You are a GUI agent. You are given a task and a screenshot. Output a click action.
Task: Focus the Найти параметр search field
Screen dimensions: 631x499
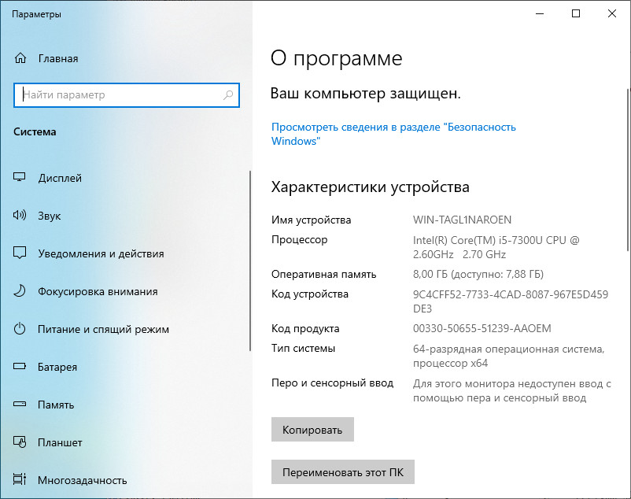tap(118, 95)
